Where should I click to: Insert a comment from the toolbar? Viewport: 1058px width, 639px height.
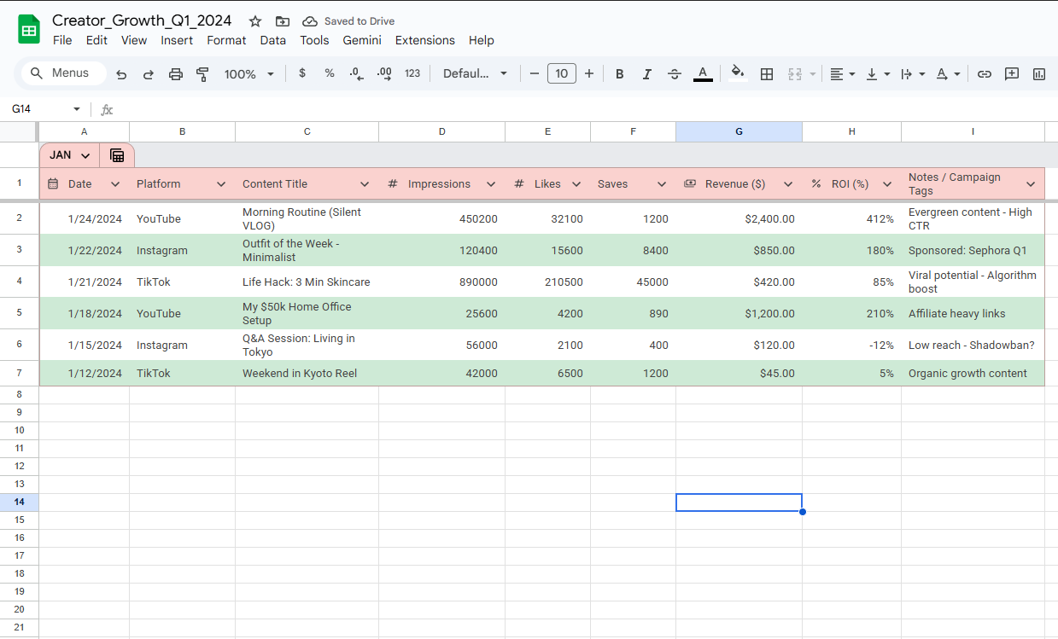1011,73
